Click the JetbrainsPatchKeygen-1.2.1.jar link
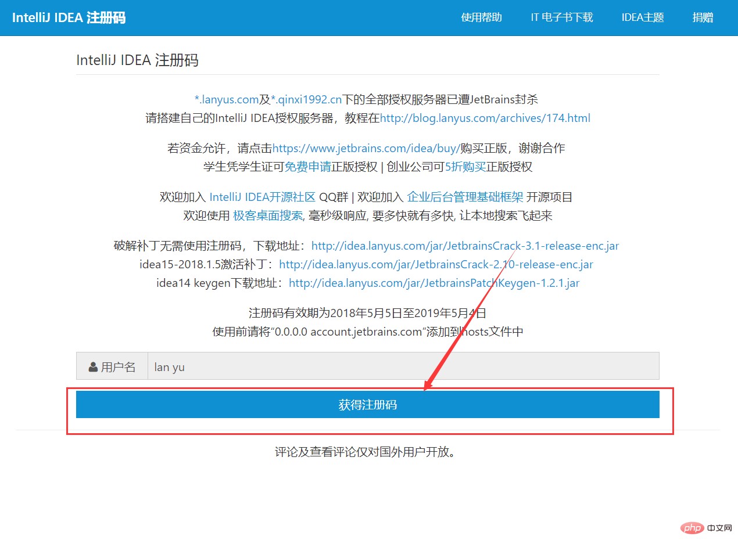The image size is (738, 547). (x=434, y=283)
